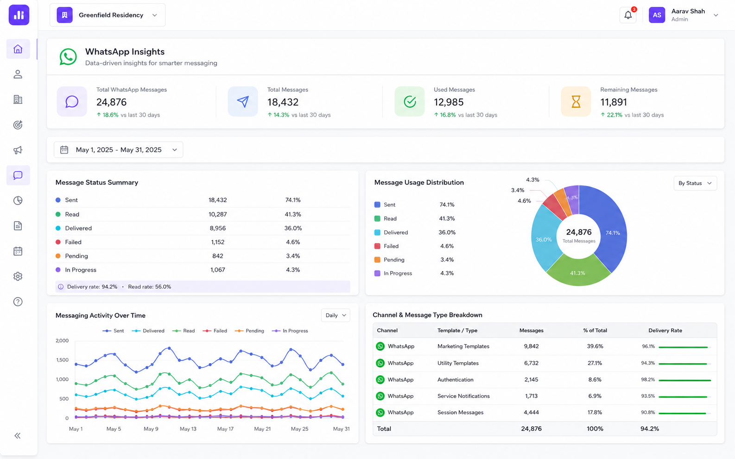The width and height of the screenshot is (735, 459).
Task: Toggle Sent series in chart legend
Action: point(113,331)
